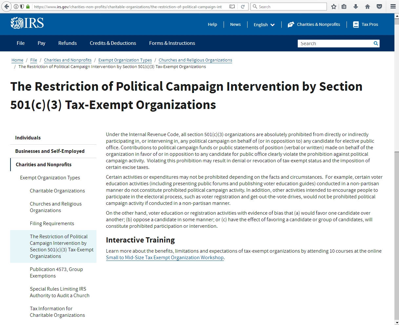Follow Churches and Religious Organizations breadcrumb
Screen dimensions: 399x325
(x=195, y=60)
